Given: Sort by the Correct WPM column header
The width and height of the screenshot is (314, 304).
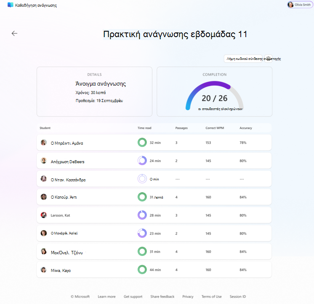Looking at the screenshot, I should tap(215, 128).
